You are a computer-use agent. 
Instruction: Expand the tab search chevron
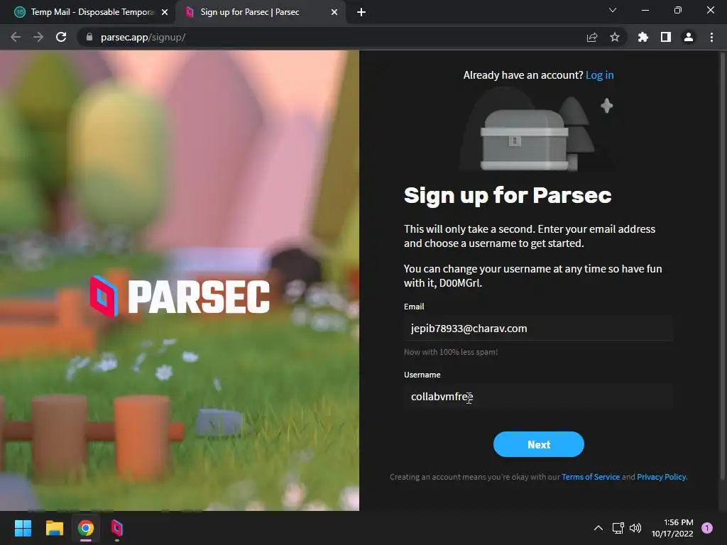click(x=613, y=10)
